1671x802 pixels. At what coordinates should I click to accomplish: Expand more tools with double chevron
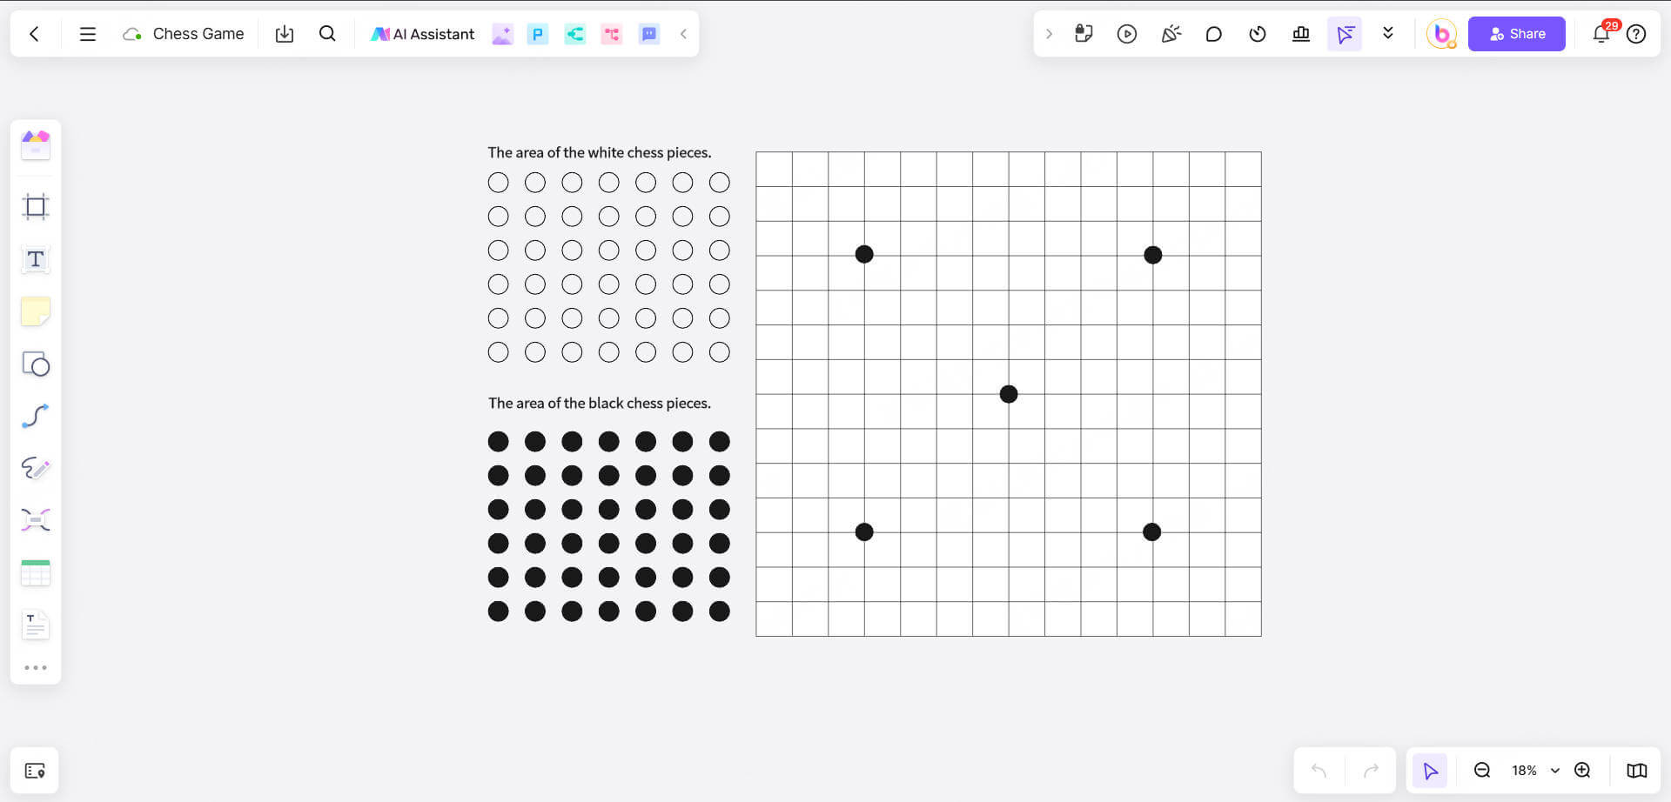(x=1388, y=34)
